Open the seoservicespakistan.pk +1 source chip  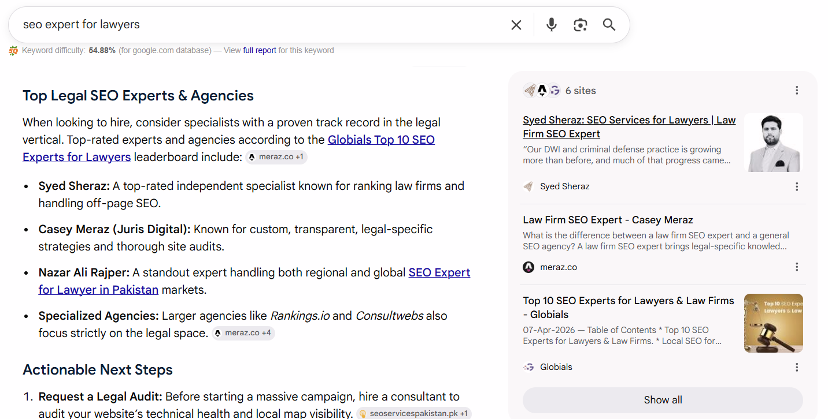[414, 414]
